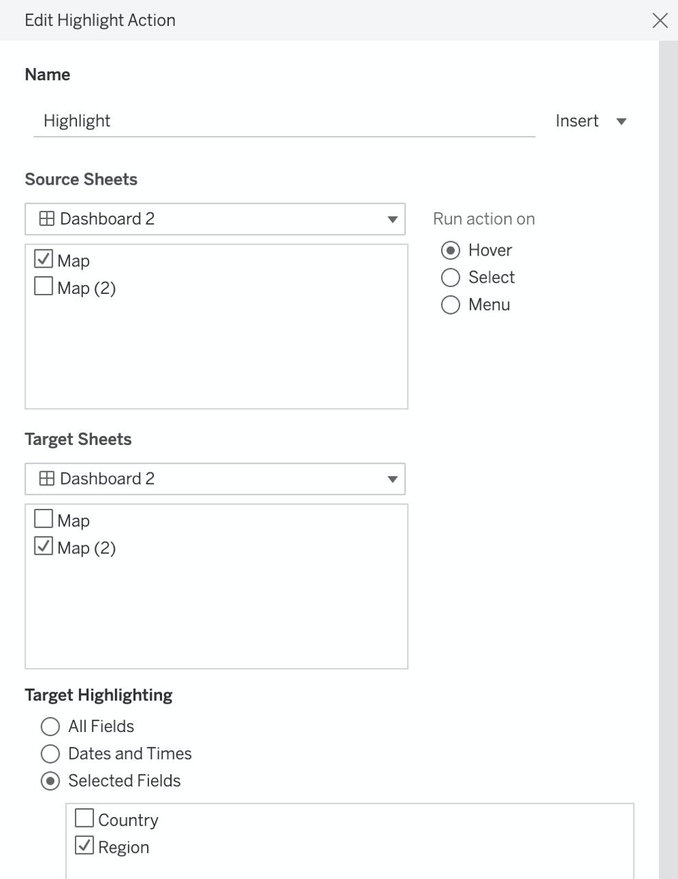The height and width of the screenshot is (879, 678).
Task: Choose Select as run action
Action: coord(451,277)
